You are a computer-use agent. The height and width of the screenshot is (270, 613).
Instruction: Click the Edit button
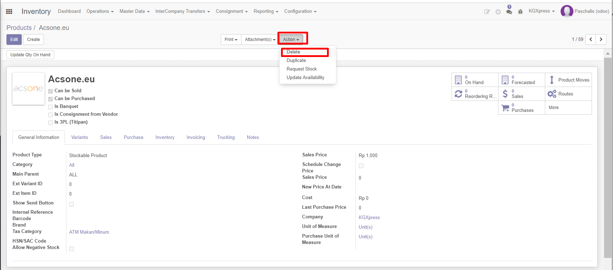click(x=14, y=40)
